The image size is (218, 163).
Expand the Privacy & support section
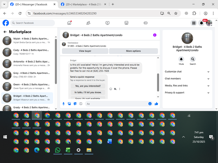187,93
